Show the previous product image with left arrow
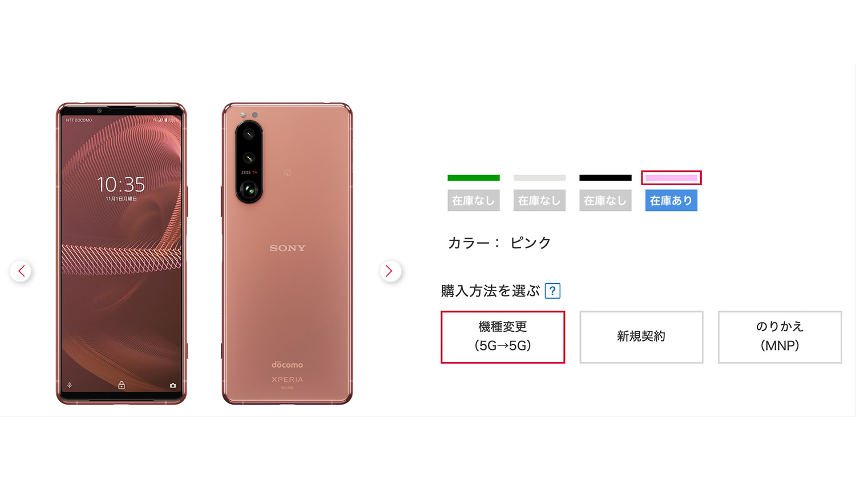This screenshot has height=481, width=856. 21,271
